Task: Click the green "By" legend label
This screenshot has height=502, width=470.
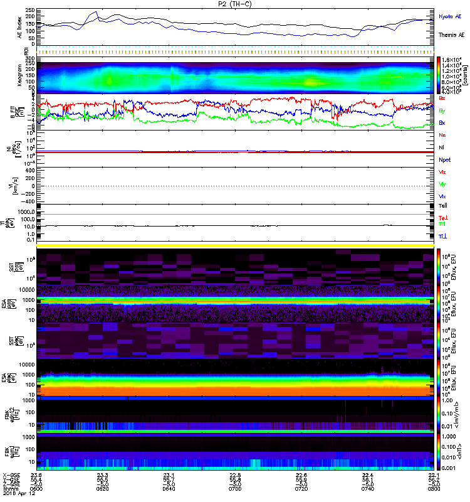Action: click(442, 111)
